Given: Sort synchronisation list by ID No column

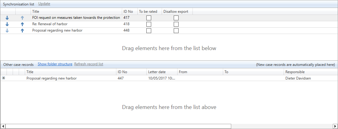Looking at the screenshot, I should (128, 12).
